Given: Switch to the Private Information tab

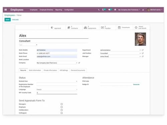Looking at the screenshot, I should [x=50, y=70].
